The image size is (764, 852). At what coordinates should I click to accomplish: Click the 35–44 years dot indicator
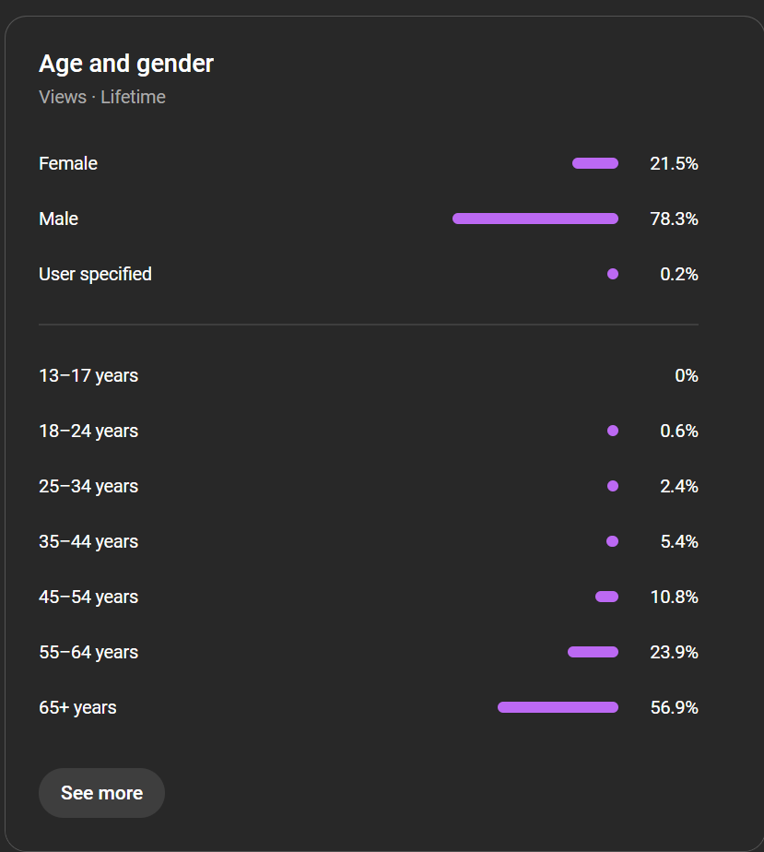point(612,541)
